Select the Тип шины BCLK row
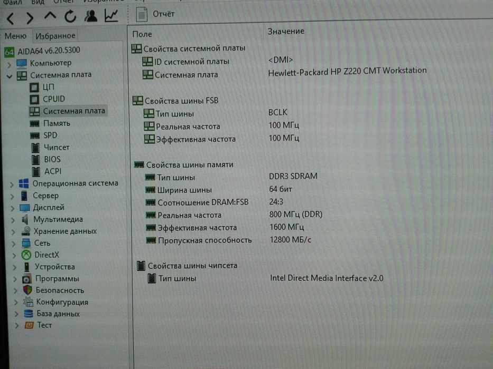The height and width of the screenshot is (369, 493). [216, 113]
